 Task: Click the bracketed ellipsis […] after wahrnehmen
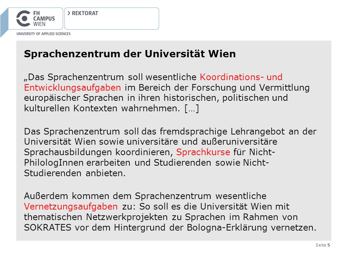(192, 108)
